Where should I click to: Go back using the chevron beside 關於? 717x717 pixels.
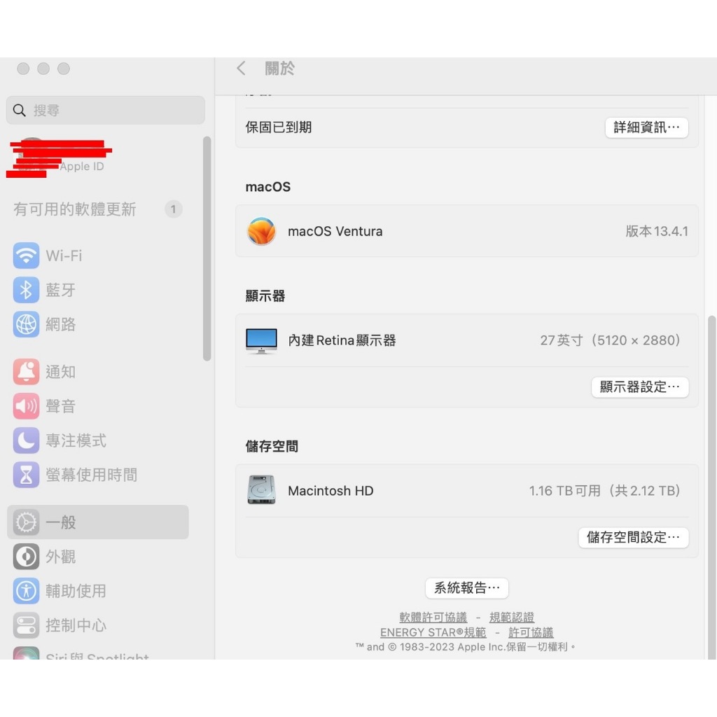tap(241, 68)
